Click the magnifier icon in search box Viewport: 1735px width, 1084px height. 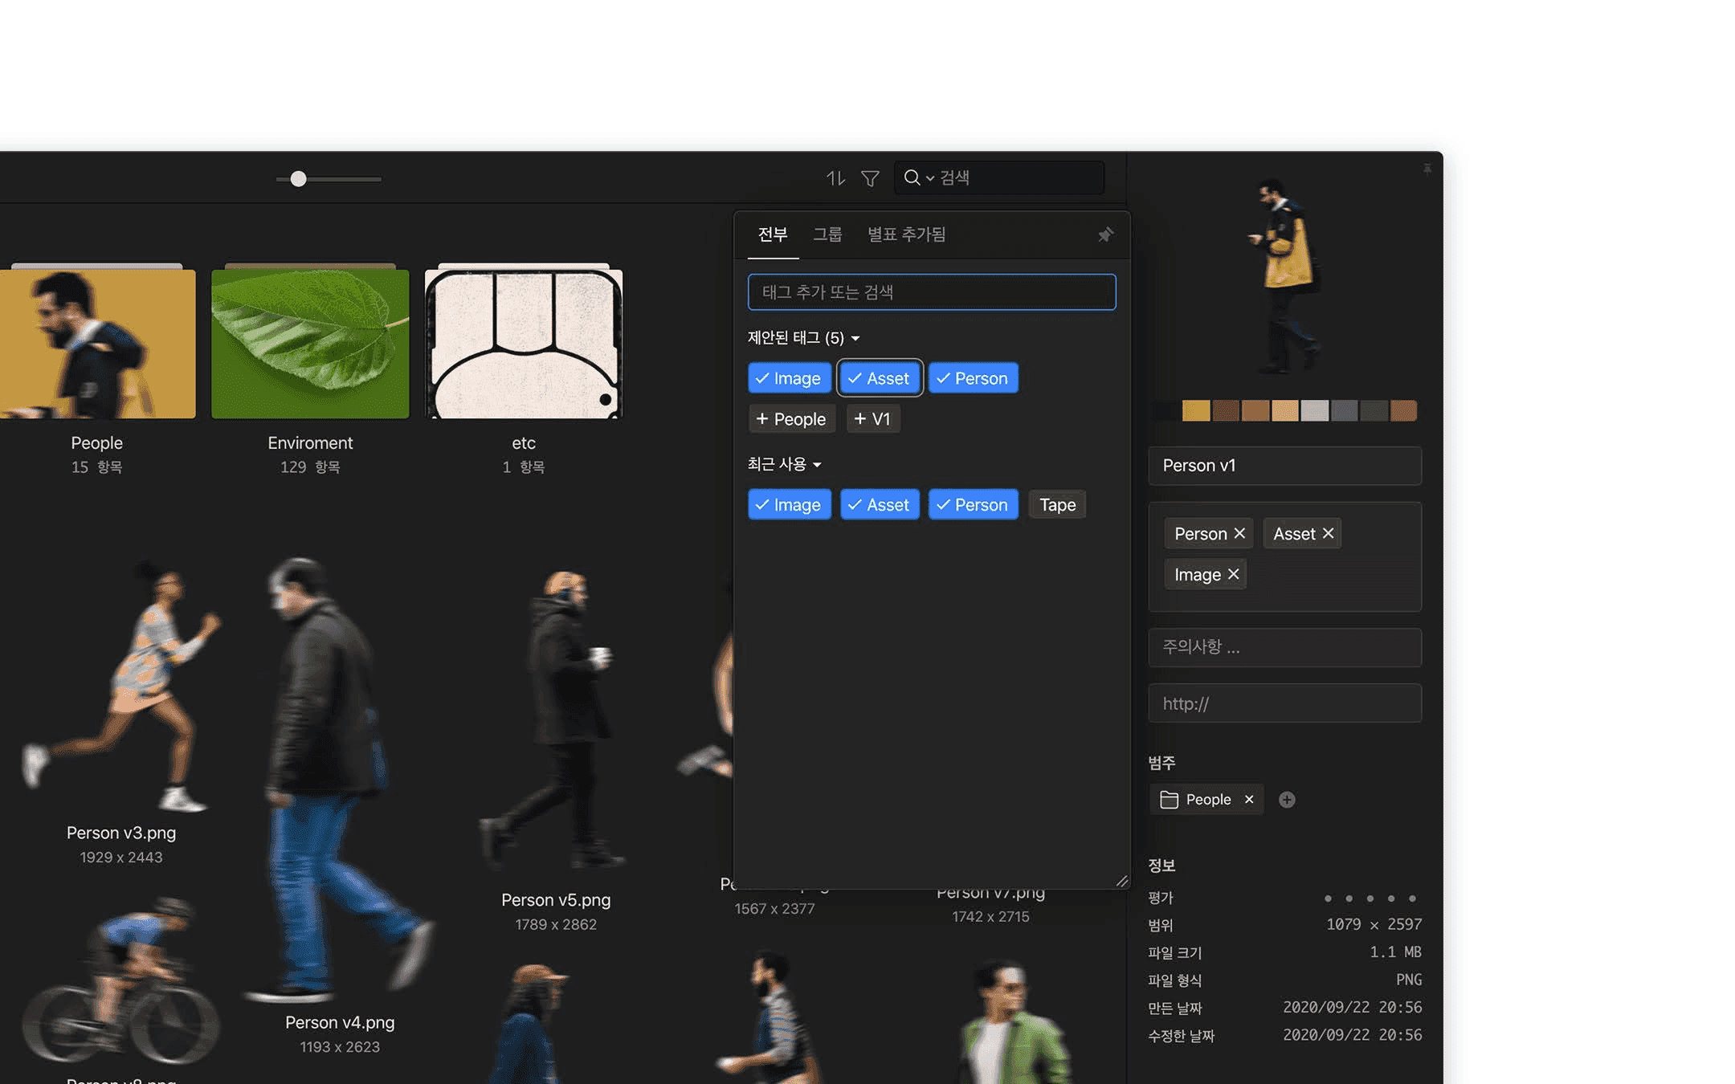point(912,177)
